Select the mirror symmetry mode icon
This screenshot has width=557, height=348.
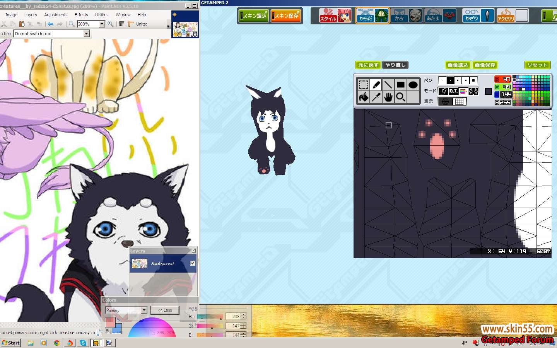click(473, 91)
